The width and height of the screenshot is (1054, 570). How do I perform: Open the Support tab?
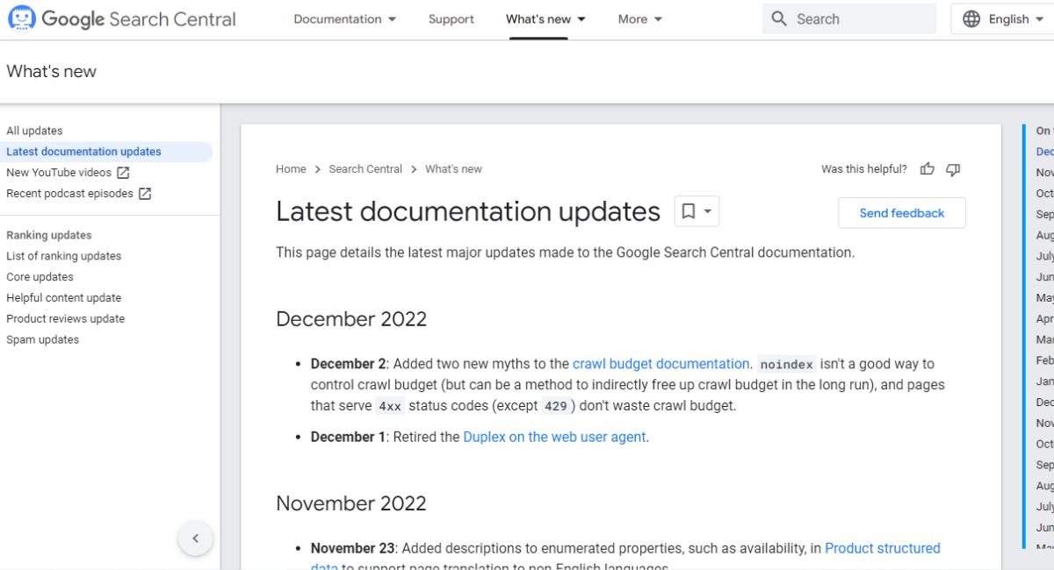[x=451, y=19]
